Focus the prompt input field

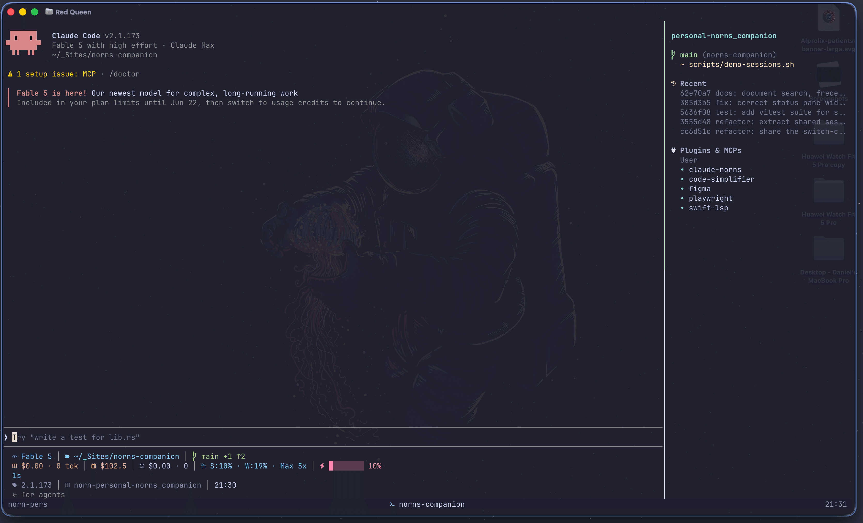(333, 437)
